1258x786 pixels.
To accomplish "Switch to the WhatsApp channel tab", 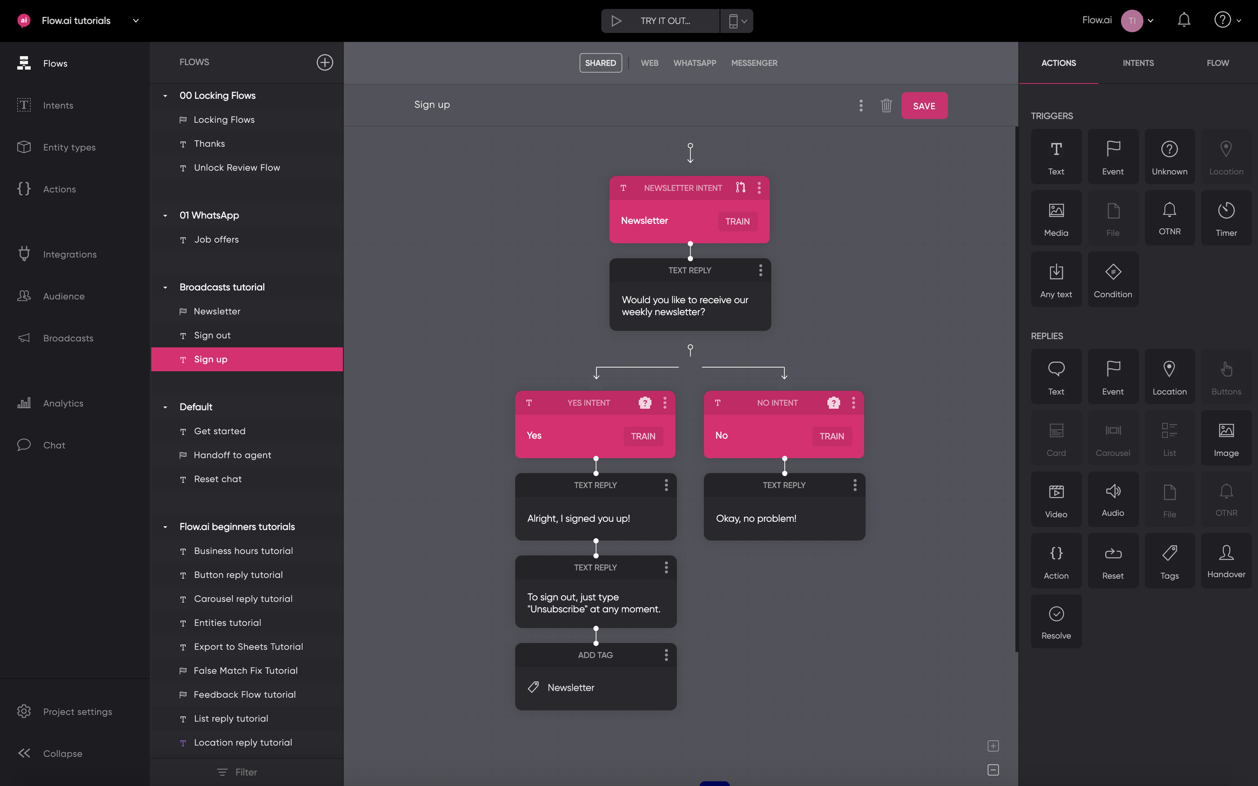I will point(695,63).
